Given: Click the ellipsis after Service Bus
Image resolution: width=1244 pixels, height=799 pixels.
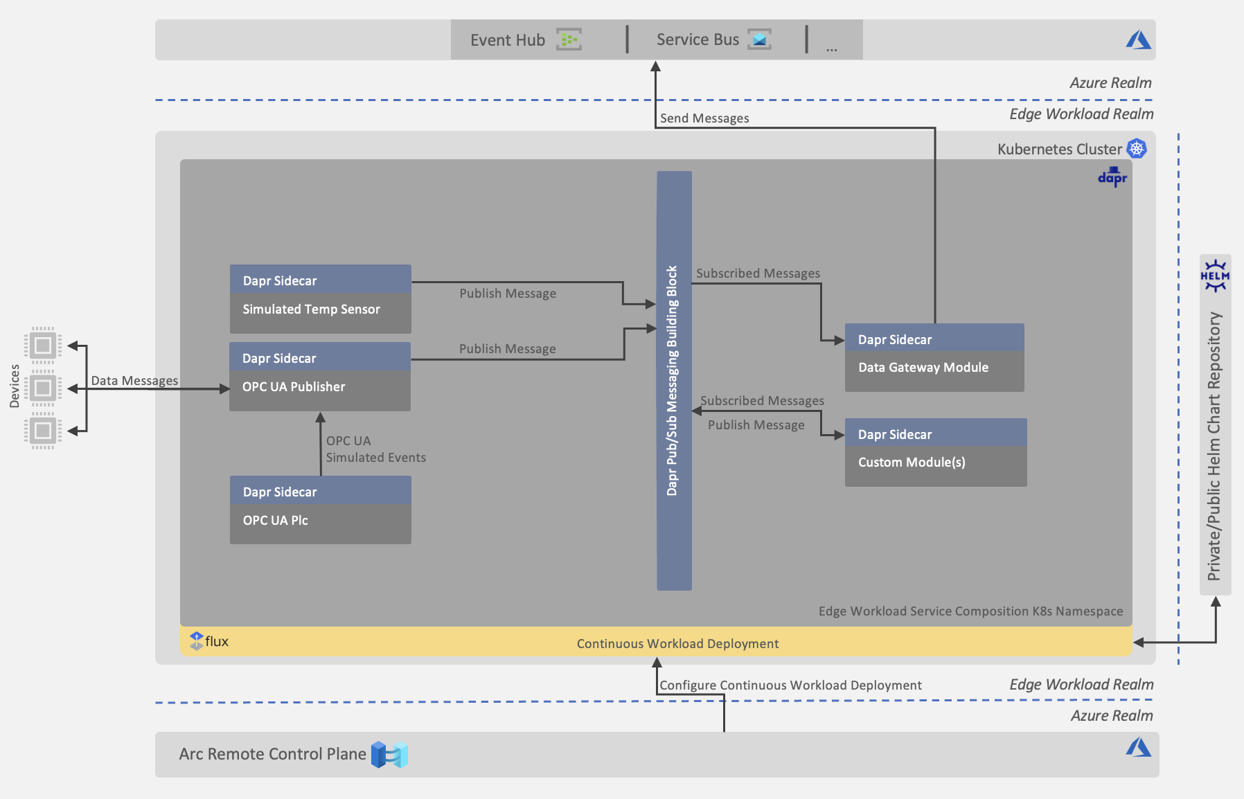Looking at the screenshot, I should pos(832,49).
